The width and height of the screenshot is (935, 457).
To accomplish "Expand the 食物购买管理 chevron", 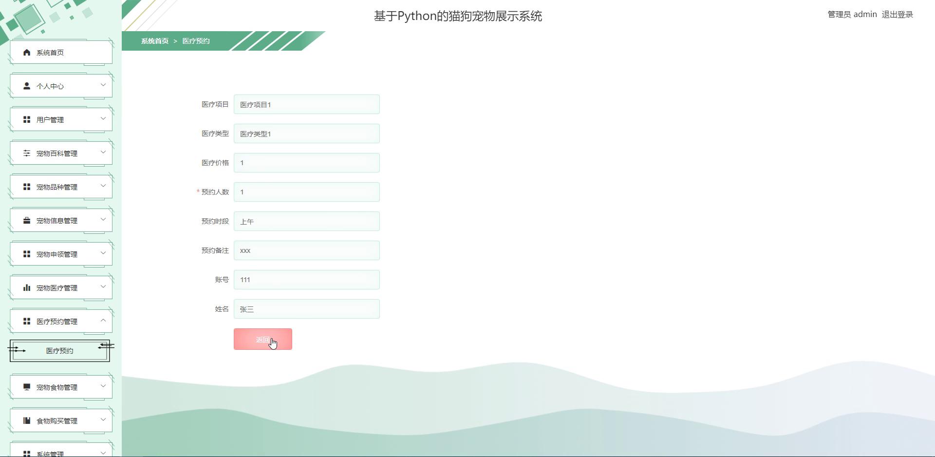I will click(103, 419).
